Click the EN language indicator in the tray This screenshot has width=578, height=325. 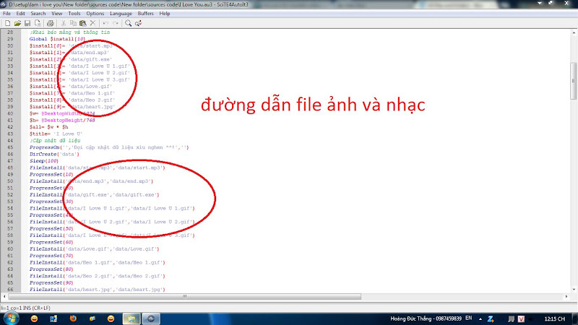click(x=468, y=318)
